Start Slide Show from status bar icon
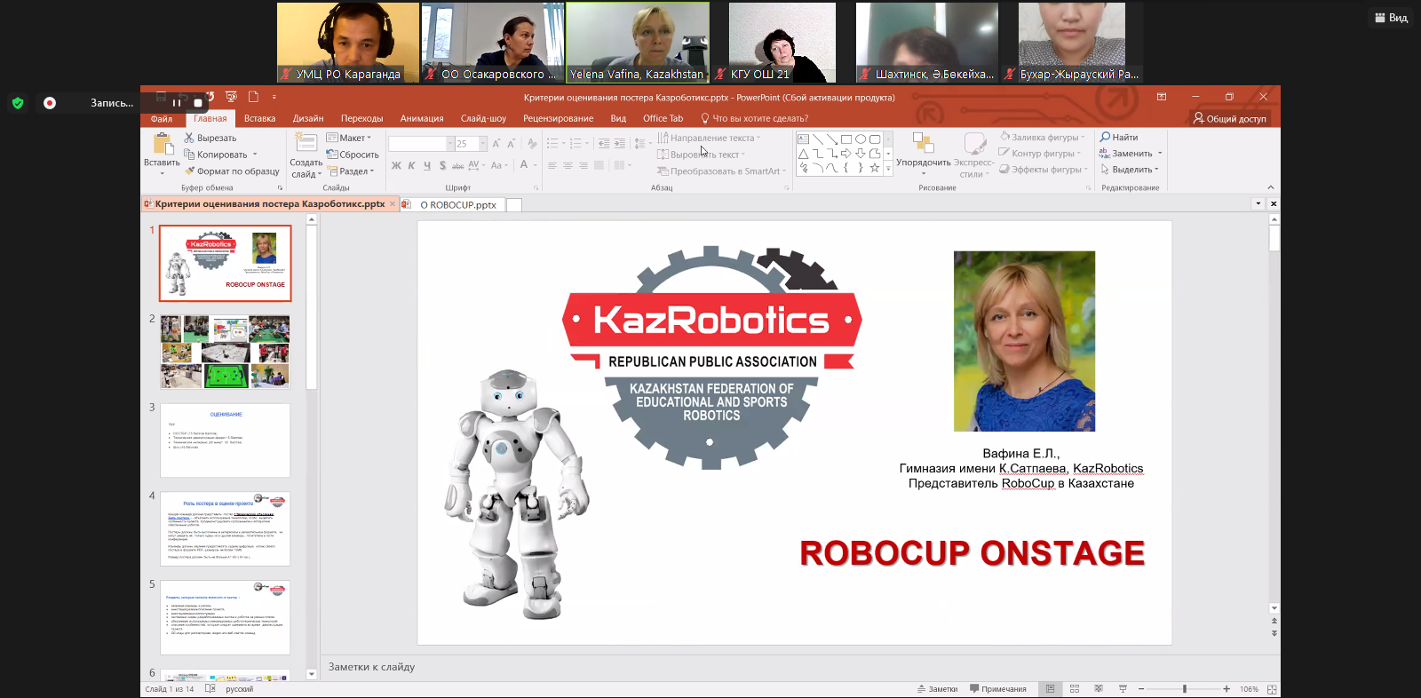1421x698 pixels. tap(1123, 689)
